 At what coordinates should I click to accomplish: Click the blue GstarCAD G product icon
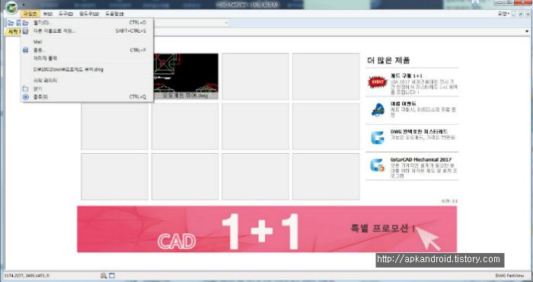378,138
